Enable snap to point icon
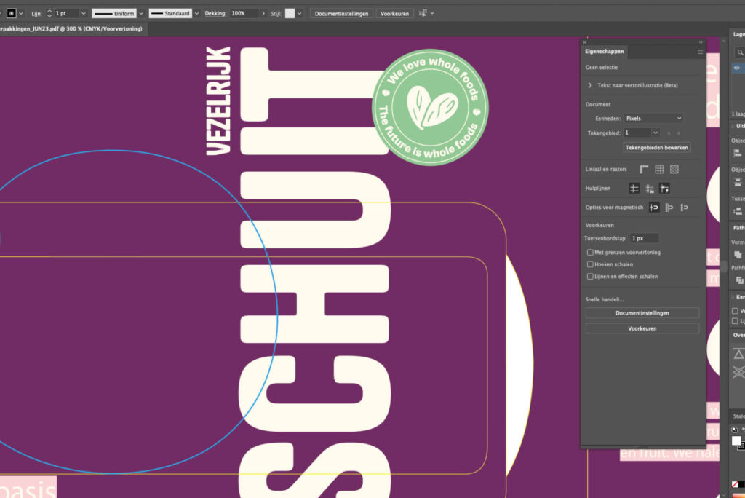The image size is (745, 498). tap(654, 207)
